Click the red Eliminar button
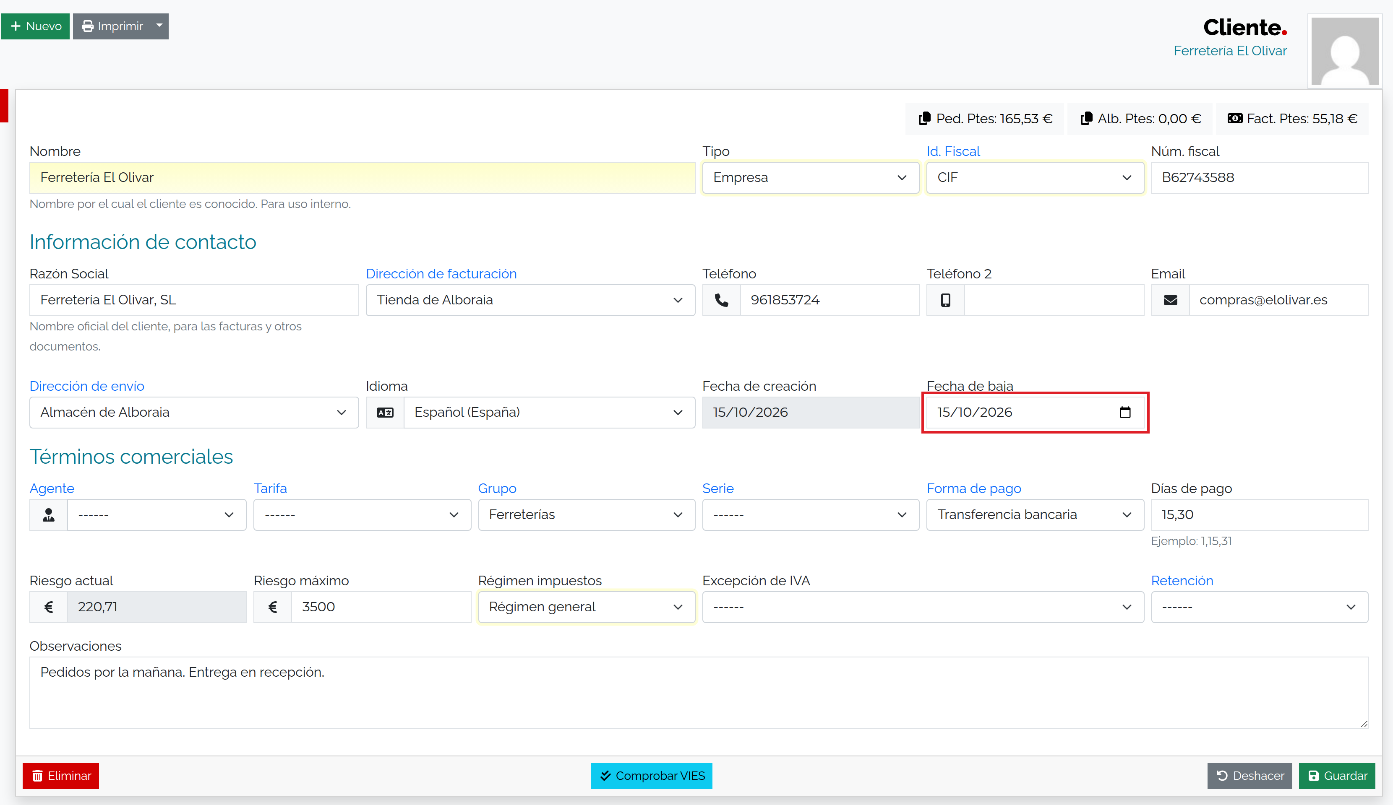Image resolution: width=1393 pixels, height=805 pixels. (61, 776)
